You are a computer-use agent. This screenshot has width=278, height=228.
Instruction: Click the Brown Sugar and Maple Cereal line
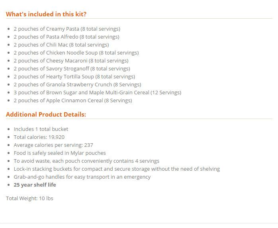click(x=97, y=92)
